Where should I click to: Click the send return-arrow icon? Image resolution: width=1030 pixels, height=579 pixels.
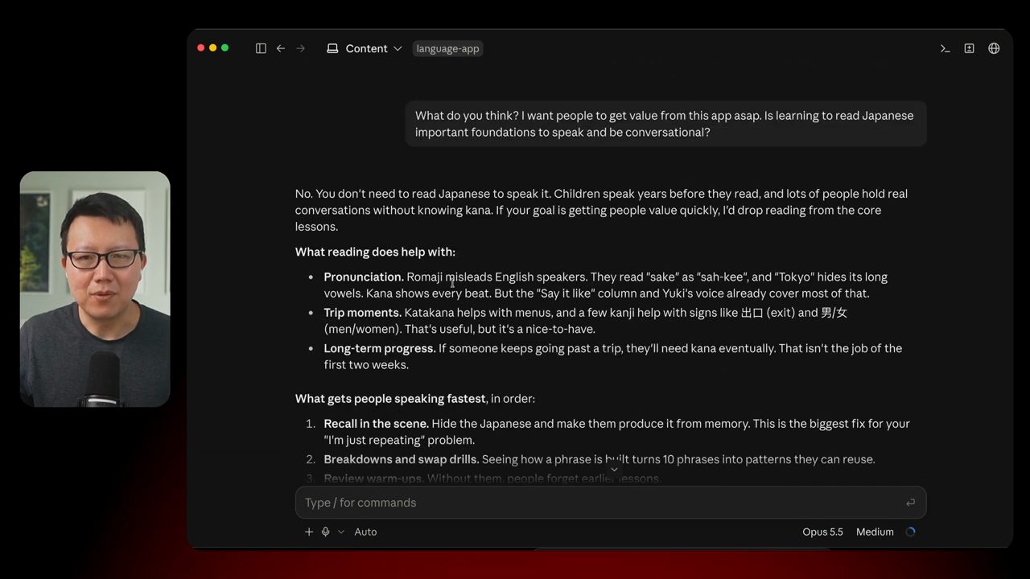(910, 503)
